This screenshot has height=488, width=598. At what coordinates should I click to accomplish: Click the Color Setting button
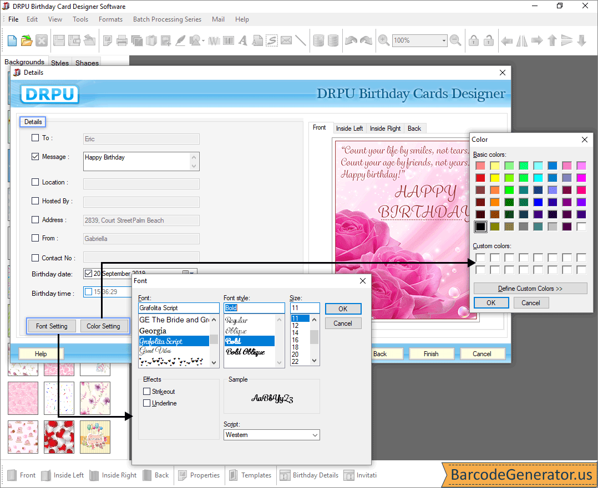pyautogui.click(x=103, y=326)
